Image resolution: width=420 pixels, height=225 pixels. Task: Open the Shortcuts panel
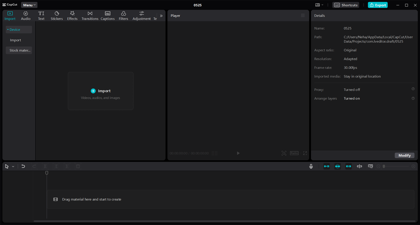click(x=346, y=5)
